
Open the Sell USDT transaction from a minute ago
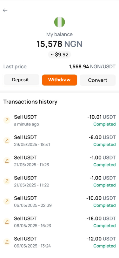click(60, 120)
